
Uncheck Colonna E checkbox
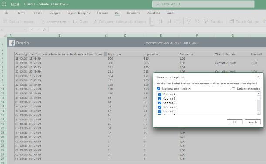pos(160,111)
